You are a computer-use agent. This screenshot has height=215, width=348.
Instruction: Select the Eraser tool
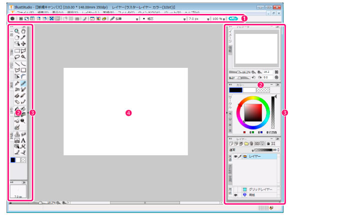click(17, 102)
